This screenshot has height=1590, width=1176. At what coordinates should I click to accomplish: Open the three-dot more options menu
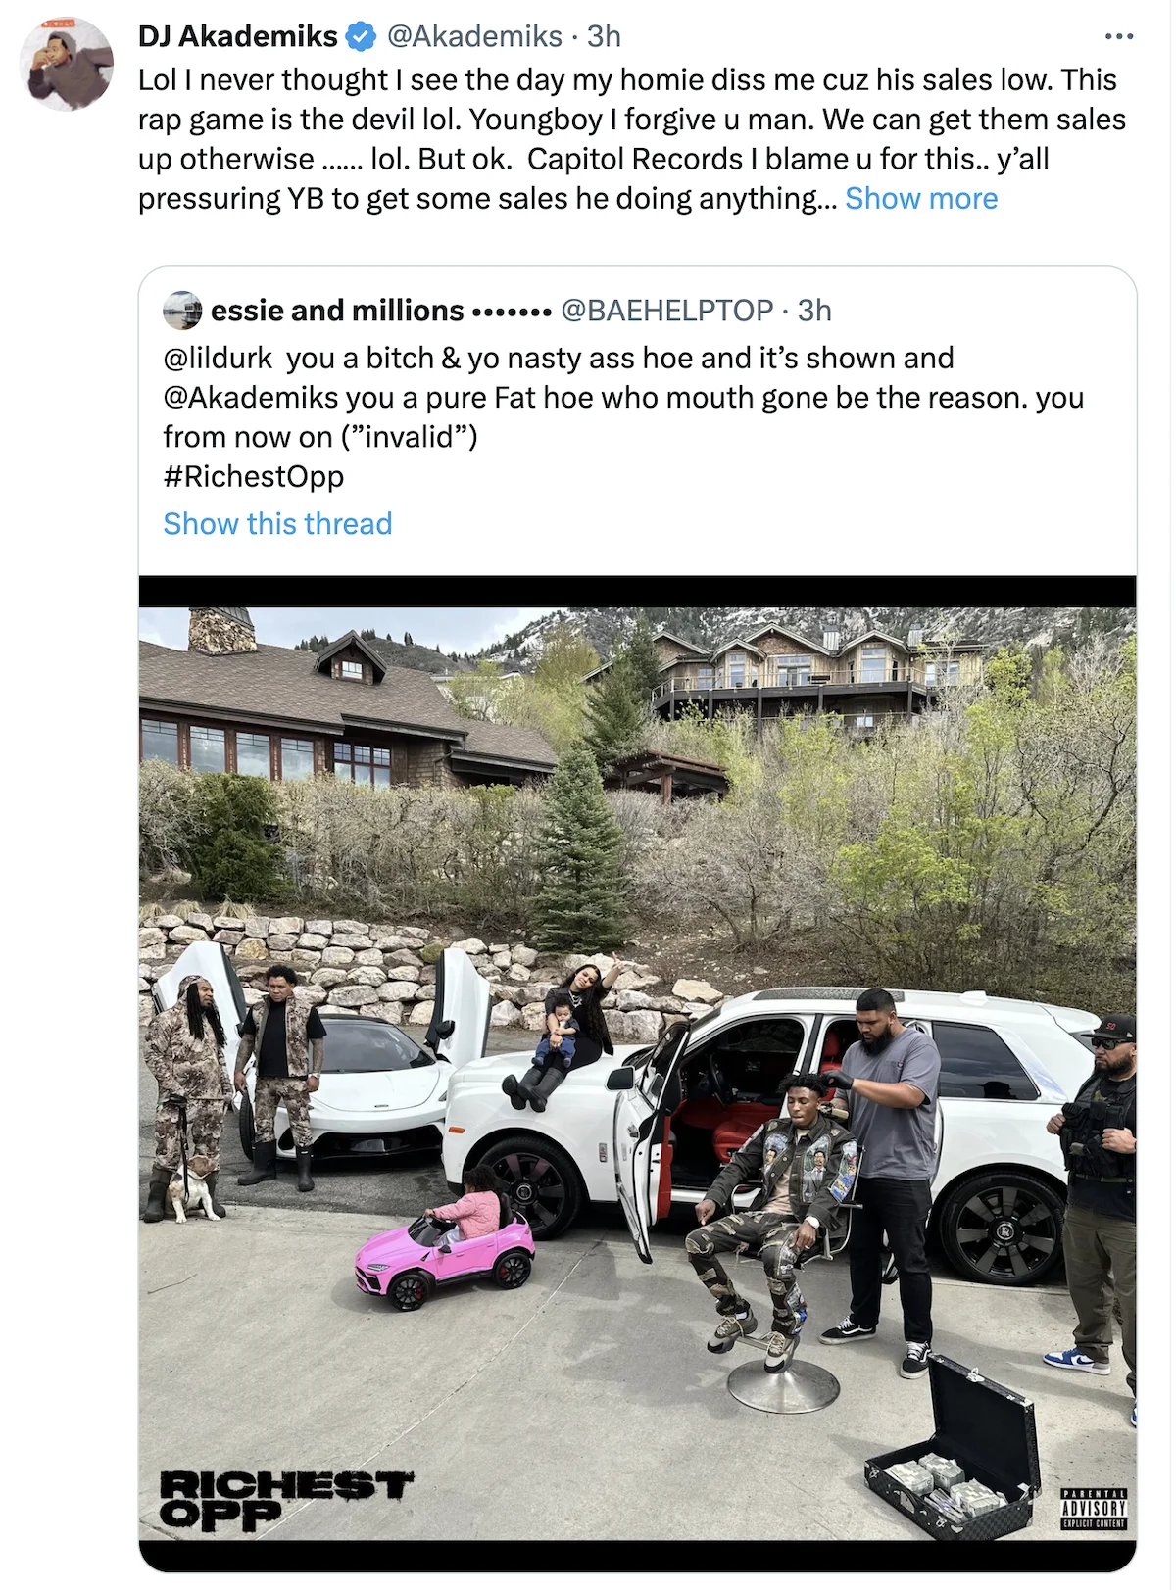1118,37
